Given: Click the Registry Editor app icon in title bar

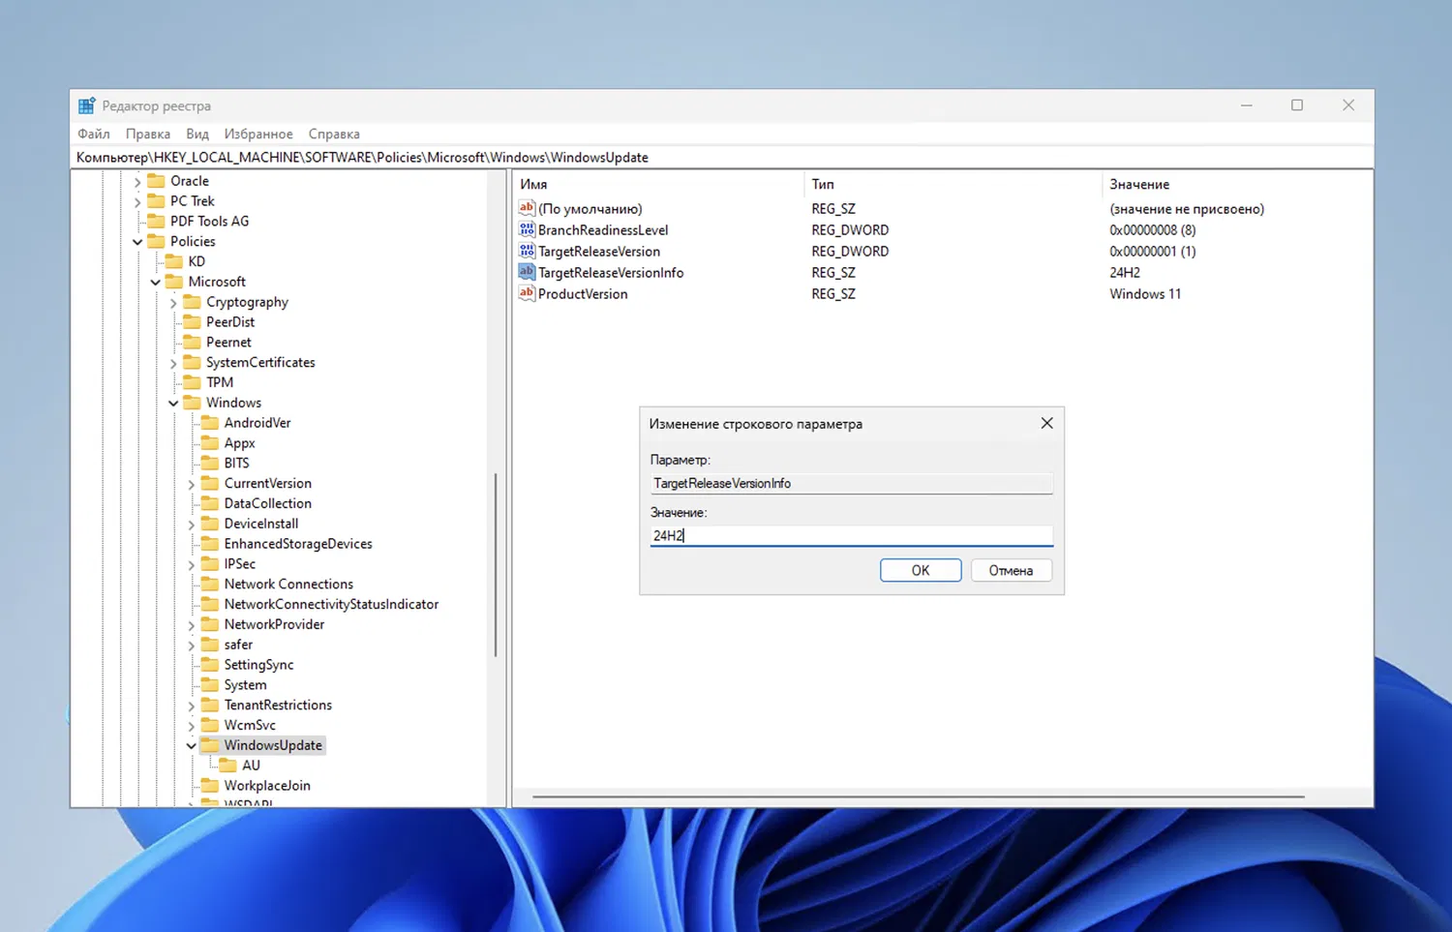Looking at the screenshot, I should [x=87, y=105].
